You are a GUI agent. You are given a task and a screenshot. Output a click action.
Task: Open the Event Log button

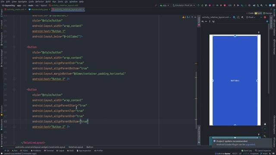pos(247,151)
